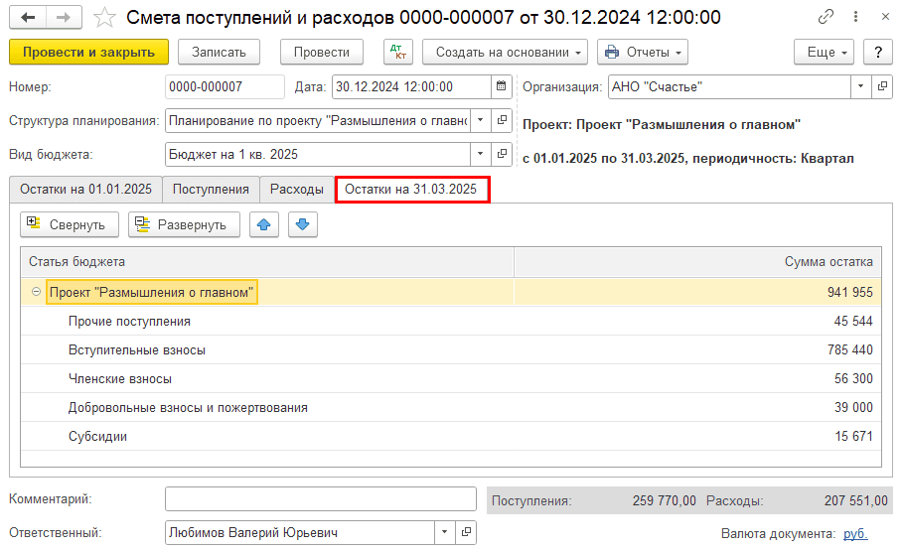903x551 pixels.
Task: Move row down with blue arrow
Action: (x=303, y=224)
